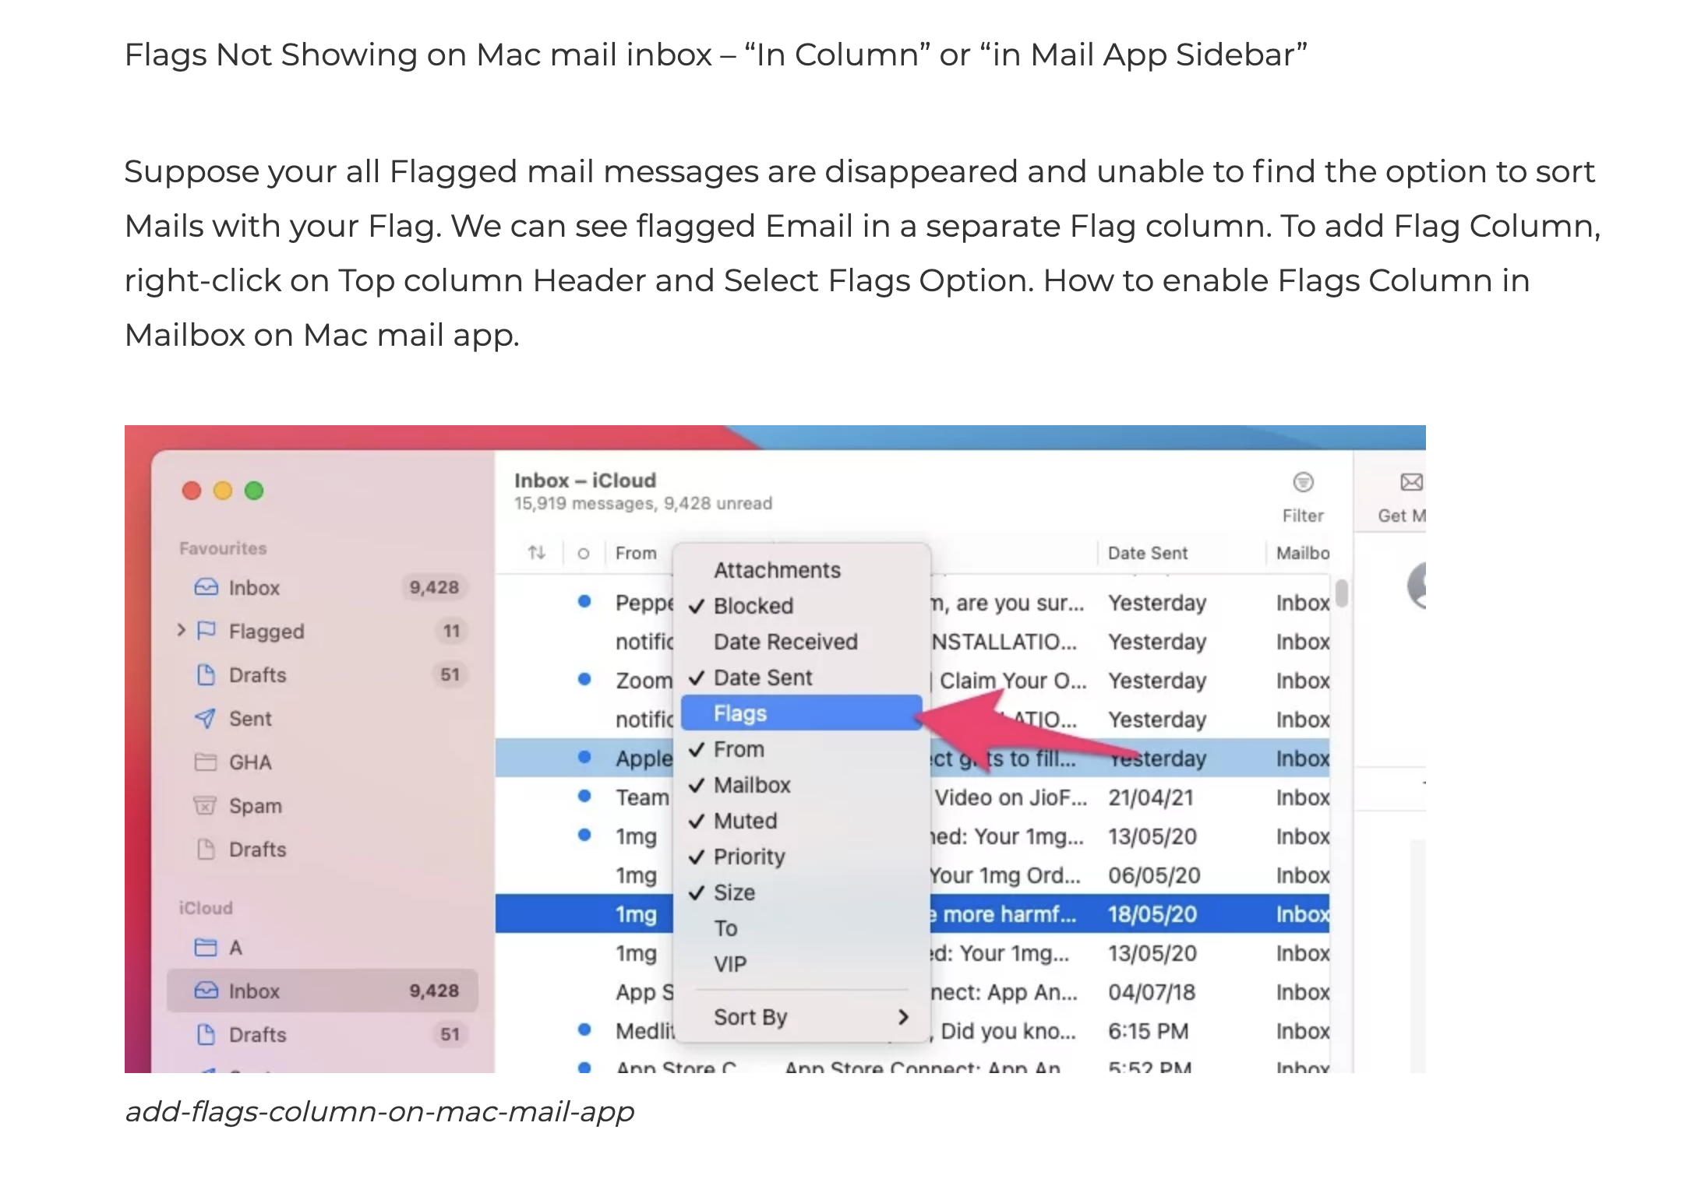Disable the Priority column option
Viewport: 1694px width, 1179px height.
point(749,857)
